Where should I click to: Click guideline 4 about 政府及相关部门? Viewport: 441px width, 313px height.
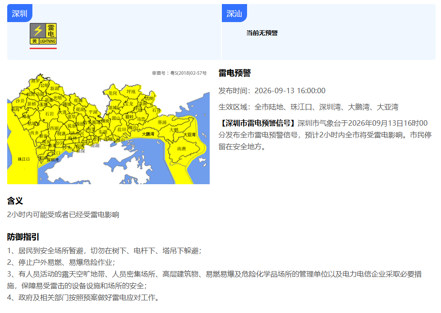pos(84,298)
